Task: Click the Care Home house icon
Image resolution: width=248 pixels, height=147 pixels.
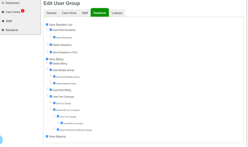Action: [x=3, y=12]
